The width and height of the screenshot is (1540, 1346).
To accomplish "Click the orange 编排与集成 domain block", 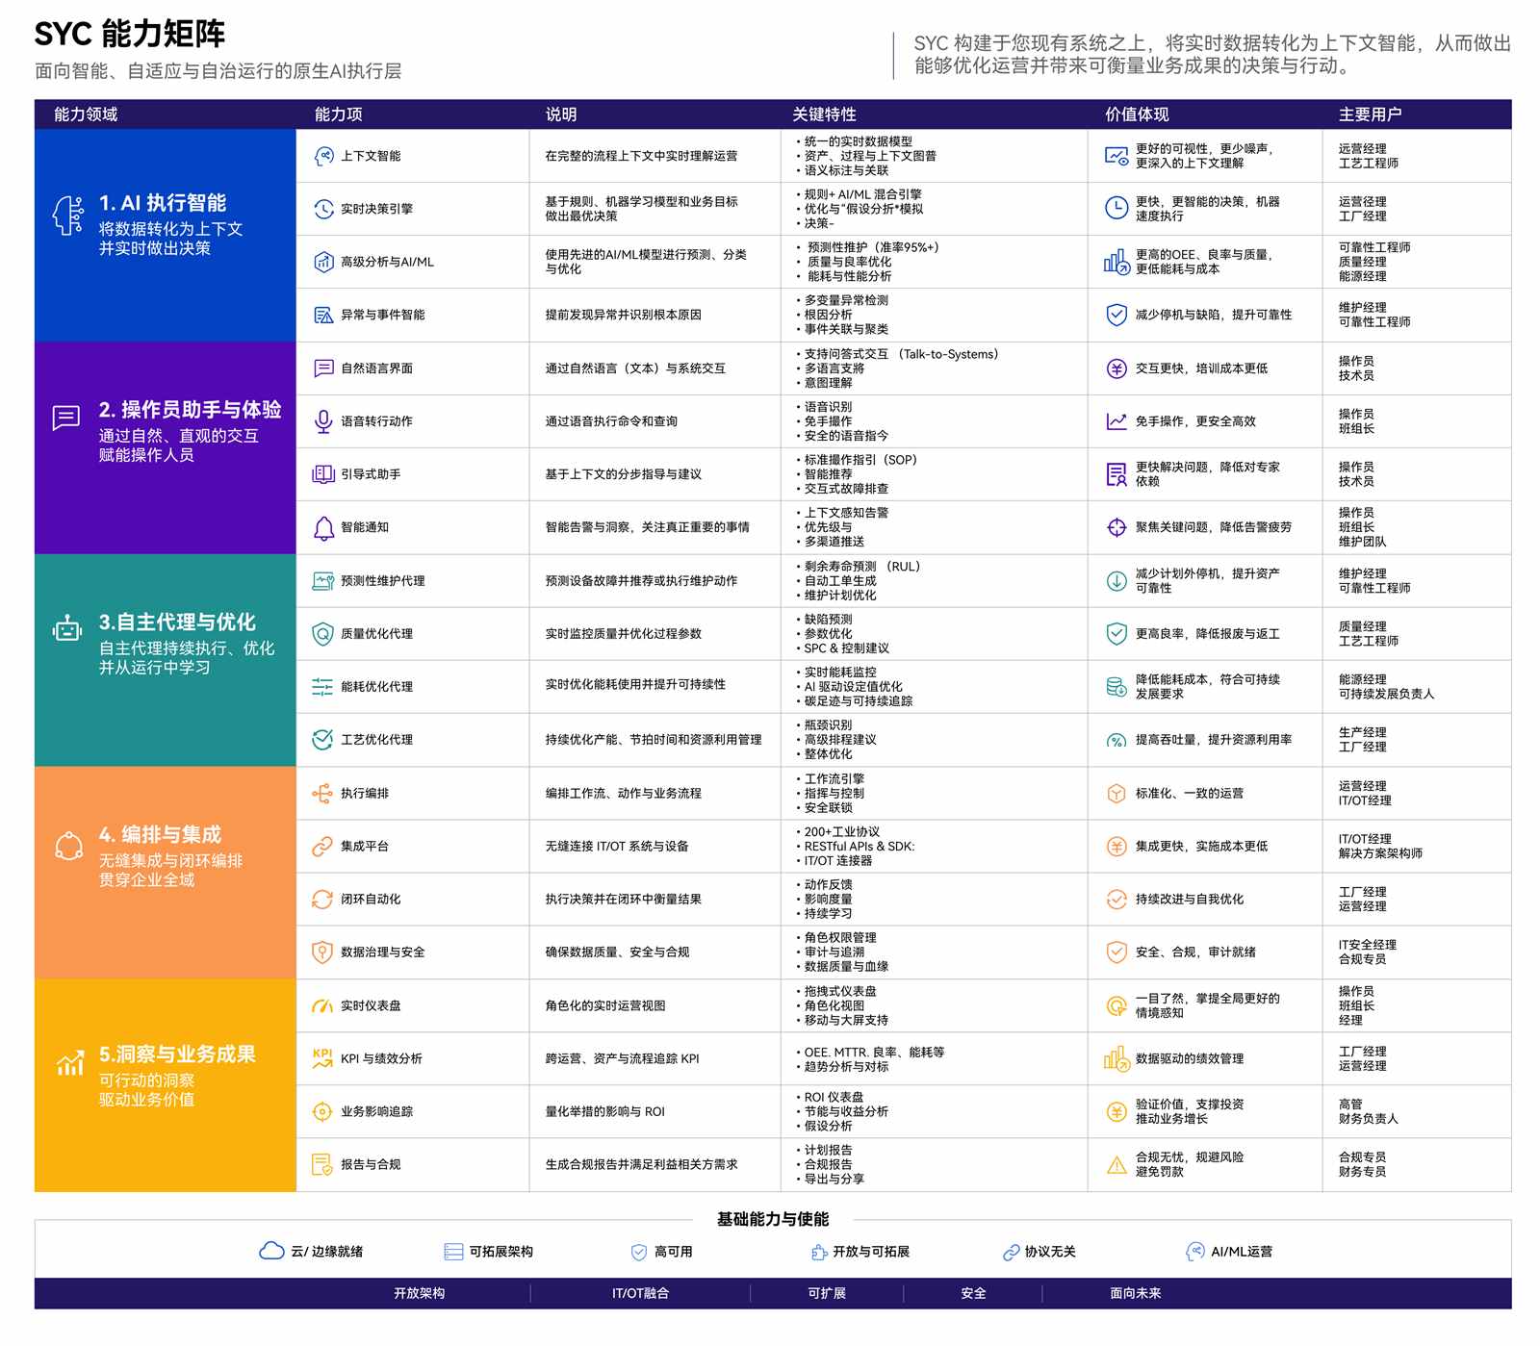I will (x=166, y=873).
